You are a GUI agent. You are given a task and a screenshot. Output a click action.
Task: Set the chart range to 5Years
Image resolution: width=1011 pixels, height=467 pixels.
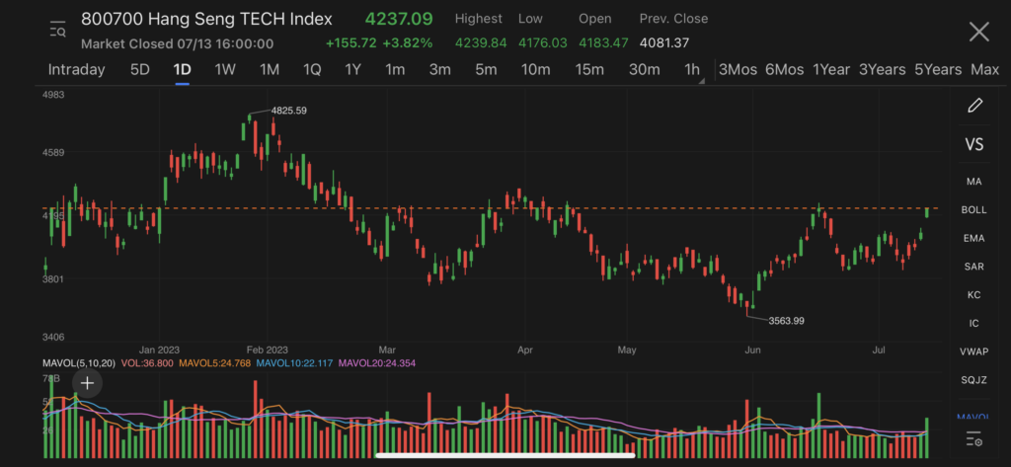tap(938, 70)
